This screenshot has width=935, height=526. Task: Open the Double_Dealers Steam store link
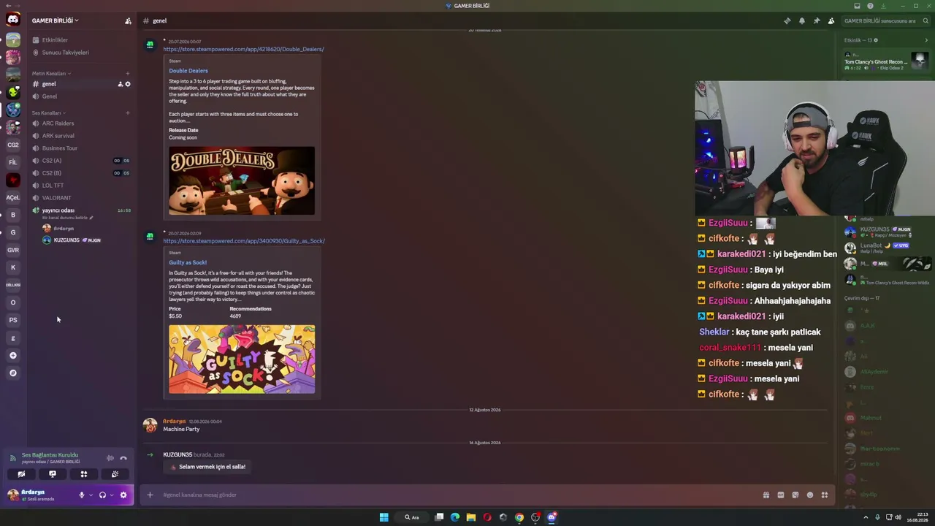coord(243,49)
